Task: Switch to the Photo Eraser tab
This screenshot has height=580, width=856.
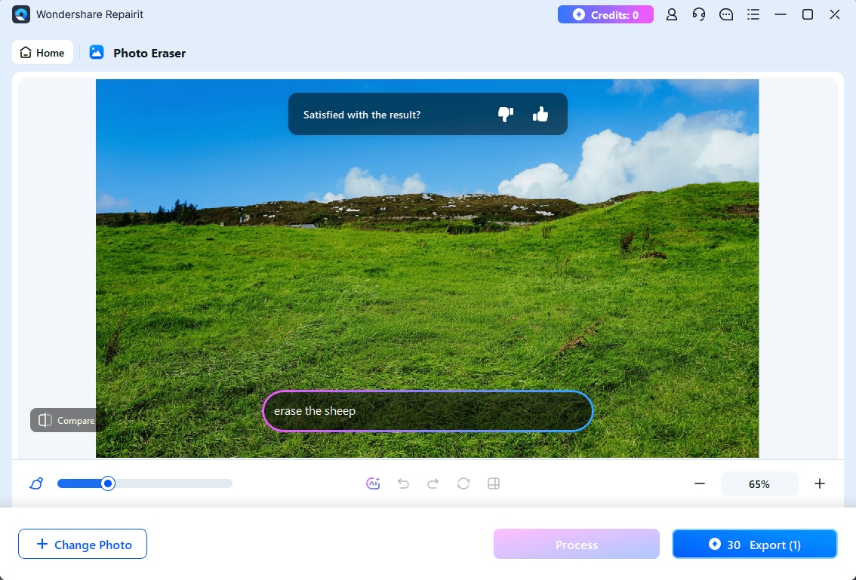Action: (x=137, y=53)
